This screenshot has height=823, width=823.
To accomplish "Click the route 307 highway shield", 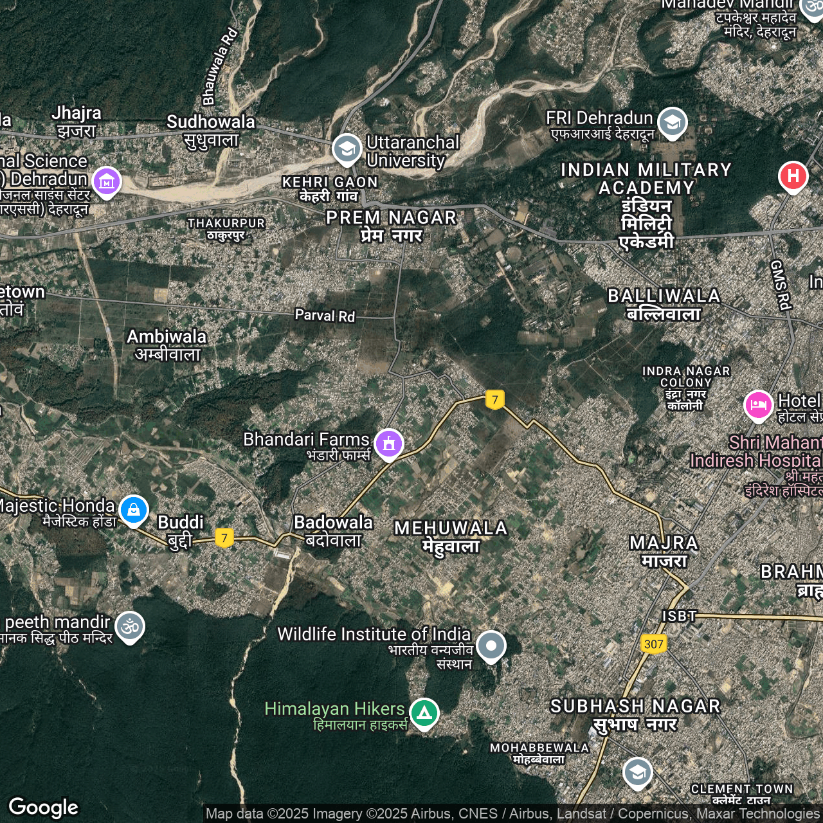I will (x=653, y=644).
